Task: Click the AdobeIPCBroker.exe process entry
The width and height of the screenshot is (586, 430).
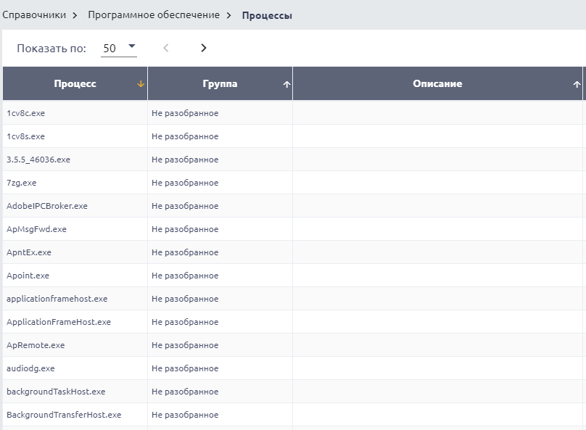Action: click(47, 206)
